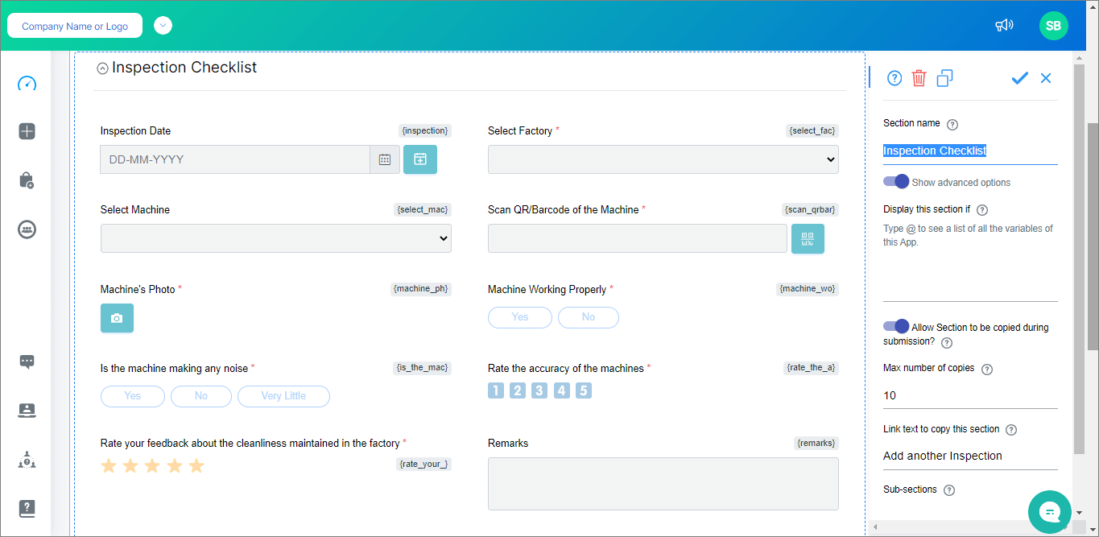
Task: Open the announcements speaker icon in the header
Action: (1004, 25)
